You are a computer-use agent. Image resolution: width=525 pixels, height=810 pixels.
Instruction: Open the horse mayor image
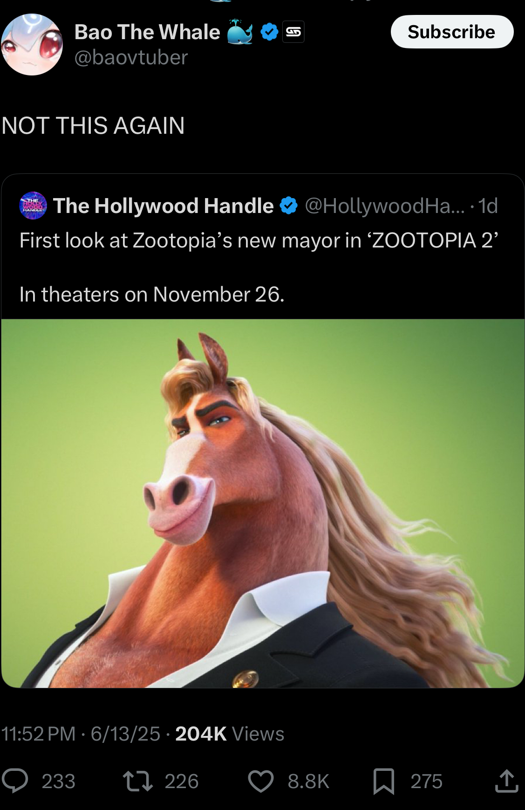(263, 503)
